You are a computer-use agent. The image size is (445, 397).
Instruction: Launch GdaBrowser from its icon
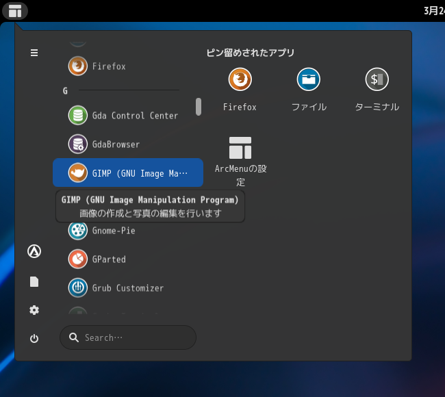click(78, 144)
